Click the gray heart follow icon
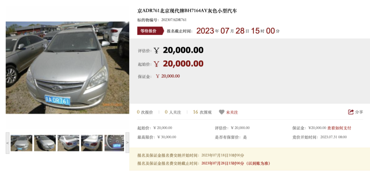 (221, 112)
